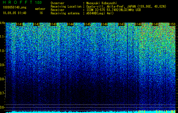The image size is (178, 113).
Task: Click observer name Masayuki Kobayashi
Action: 102,3
